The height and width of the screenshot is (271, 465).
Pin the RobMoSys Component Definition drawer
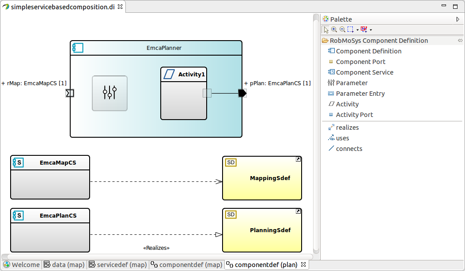click(x=460, y=41)
